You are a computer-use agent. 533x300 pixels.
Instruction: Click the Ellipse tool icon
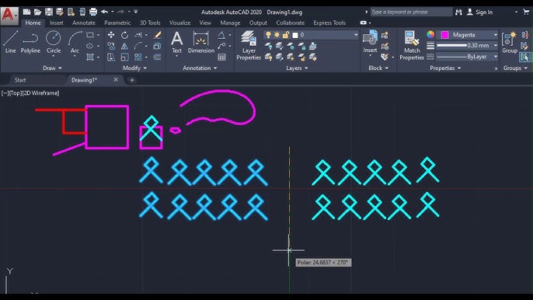pos(90,46)
